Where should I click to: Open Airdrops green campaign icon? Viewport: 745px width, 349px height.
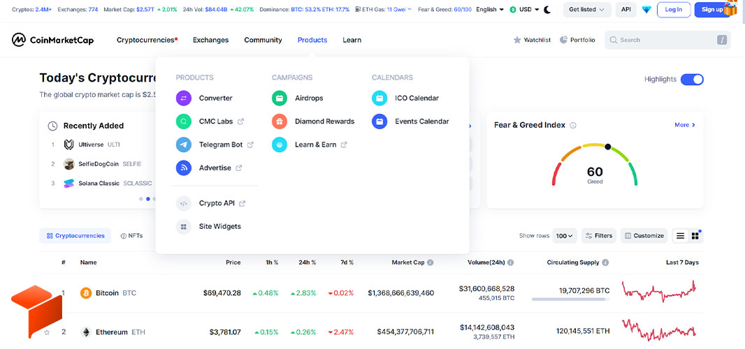[280, 98]
